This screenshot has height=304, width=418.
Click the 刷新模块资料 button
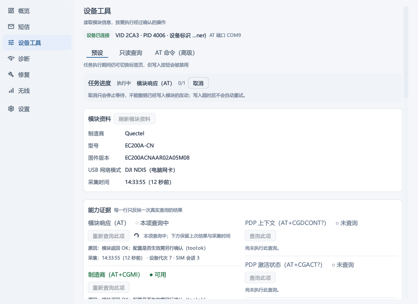[x=135, y=119]
